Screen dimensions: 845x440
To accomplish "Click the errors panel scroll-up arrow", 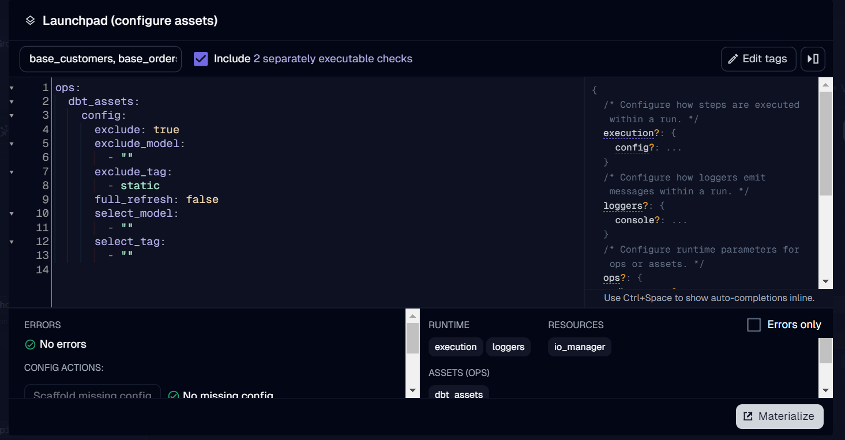I will [412, 315].
